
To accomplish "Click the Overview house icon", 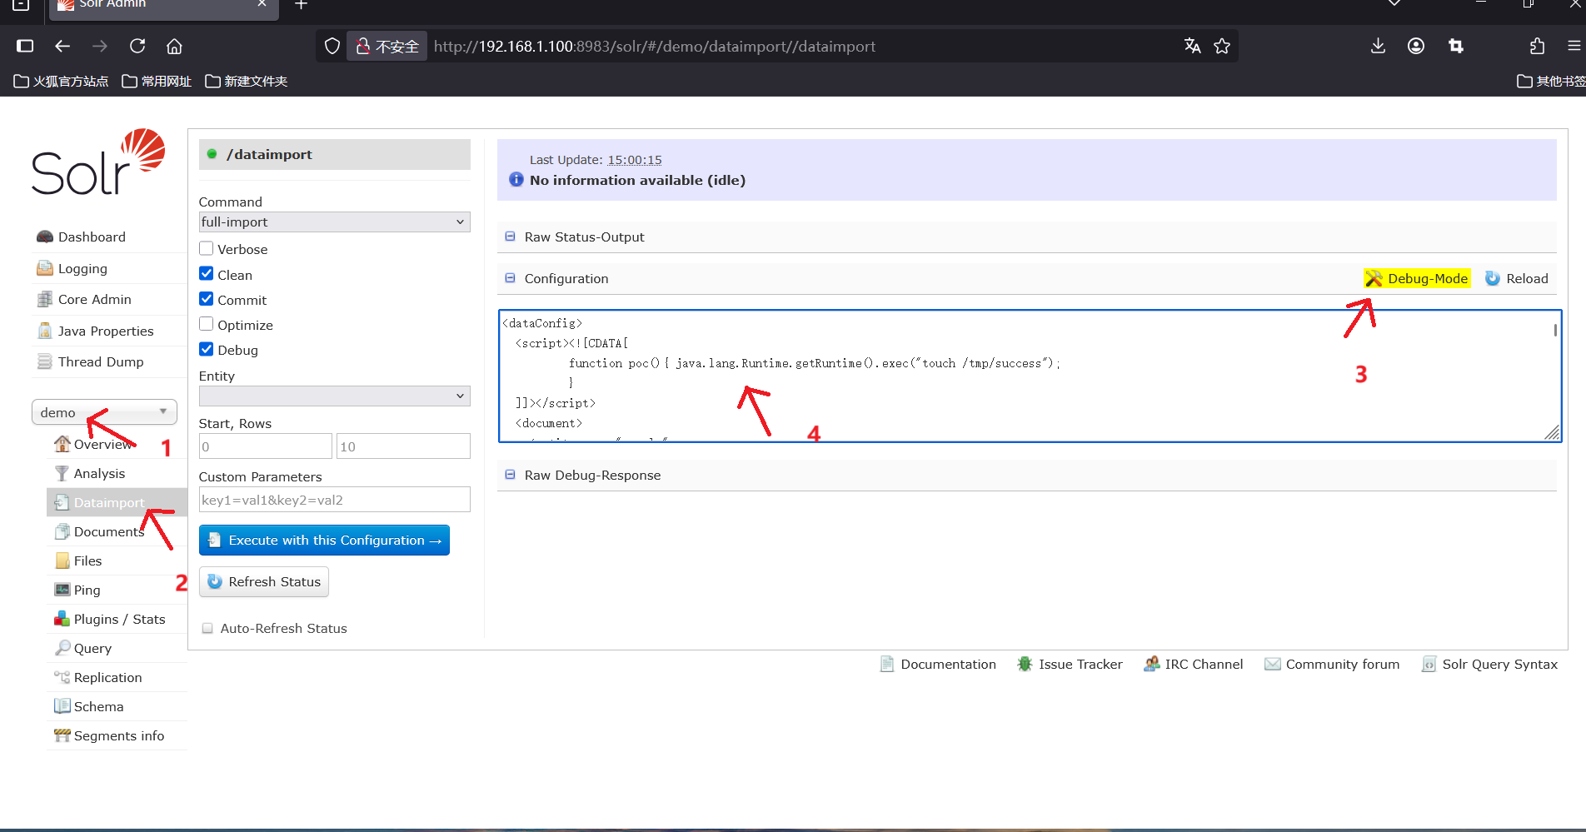I will click(62, 444).
